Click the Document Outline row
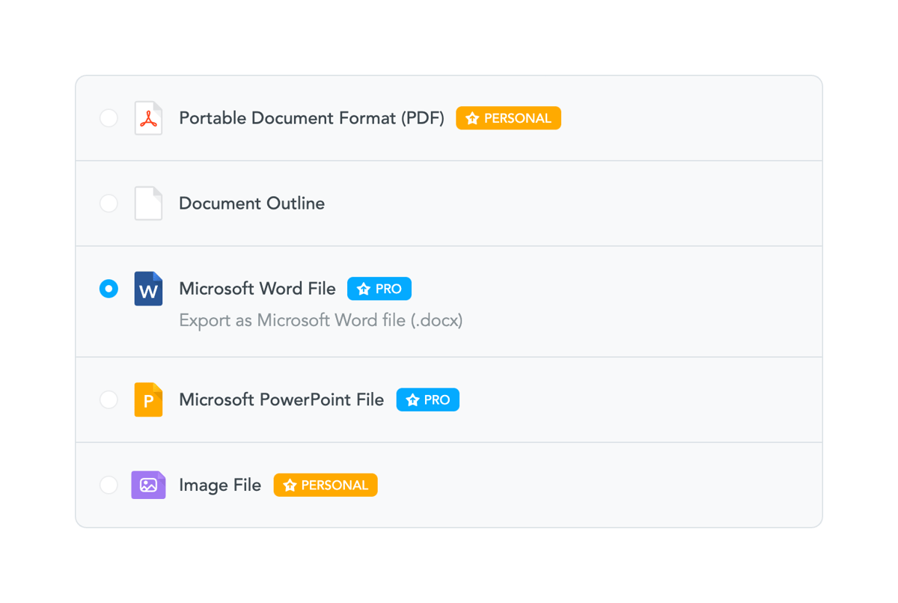 (449, 203)
